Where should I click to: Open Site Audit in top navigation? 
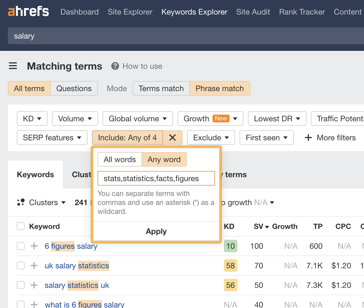click(x=253, y=12)
